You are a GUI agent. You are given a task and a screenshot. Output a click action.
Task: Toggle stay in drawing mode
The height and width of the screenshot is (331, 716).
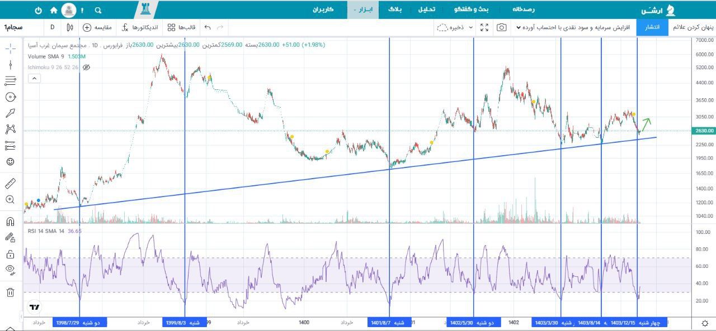(x=10, y=237)
